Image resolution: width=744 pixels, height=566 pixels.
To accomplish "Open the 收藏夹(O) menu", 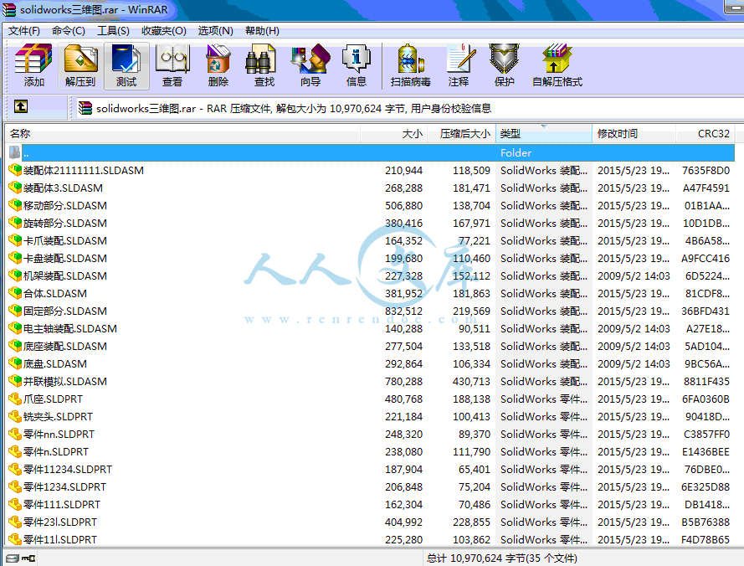I will (164, 31).
